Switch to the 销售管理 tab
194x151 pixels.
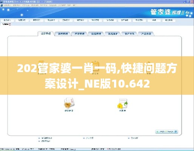pyautogui.click(x=63, y=34)
